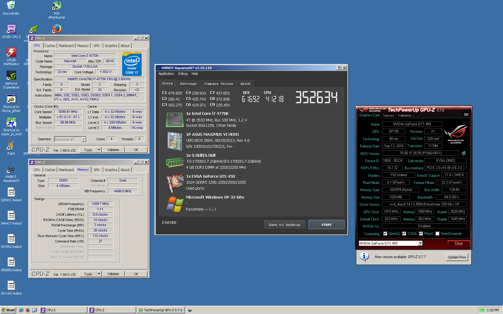
Task: Click the info icon in GPU-Z update bar
Action: (x=364, y=257)
